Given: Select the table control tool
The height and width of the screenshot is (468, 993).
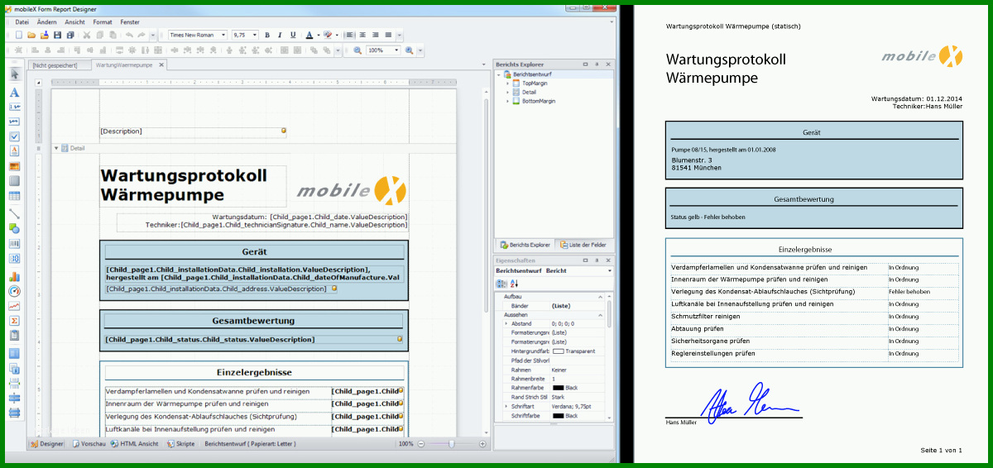Looking at the screenshot, I should tap(14, 196).
